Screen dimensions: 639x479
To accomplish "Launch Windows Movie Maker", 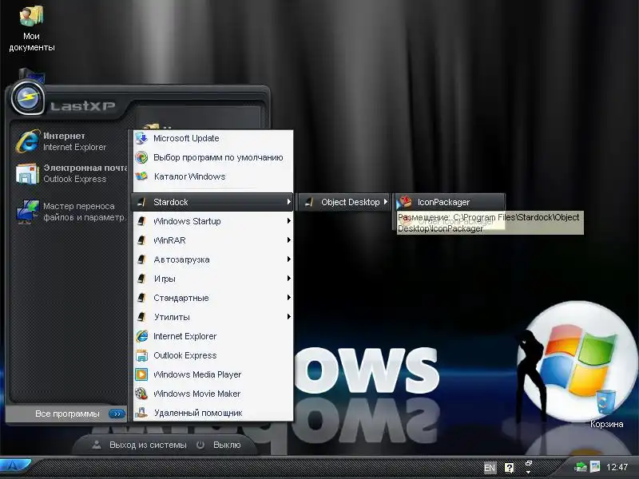I will pos(212,394).
